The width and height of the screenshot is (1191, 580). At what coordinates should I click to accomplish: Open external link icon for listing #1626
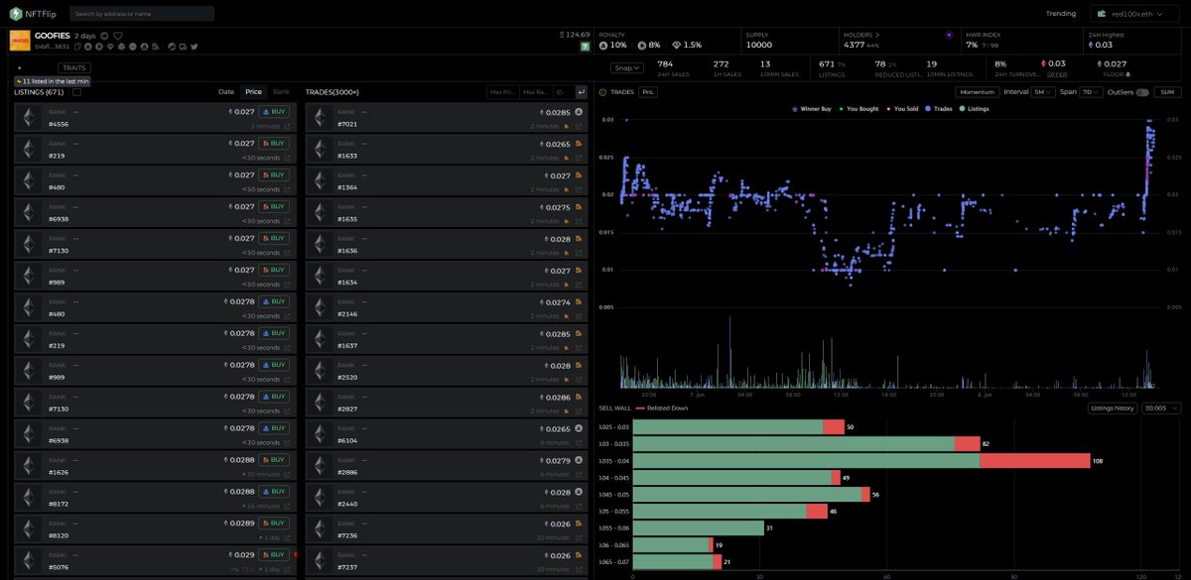point(288,475)
